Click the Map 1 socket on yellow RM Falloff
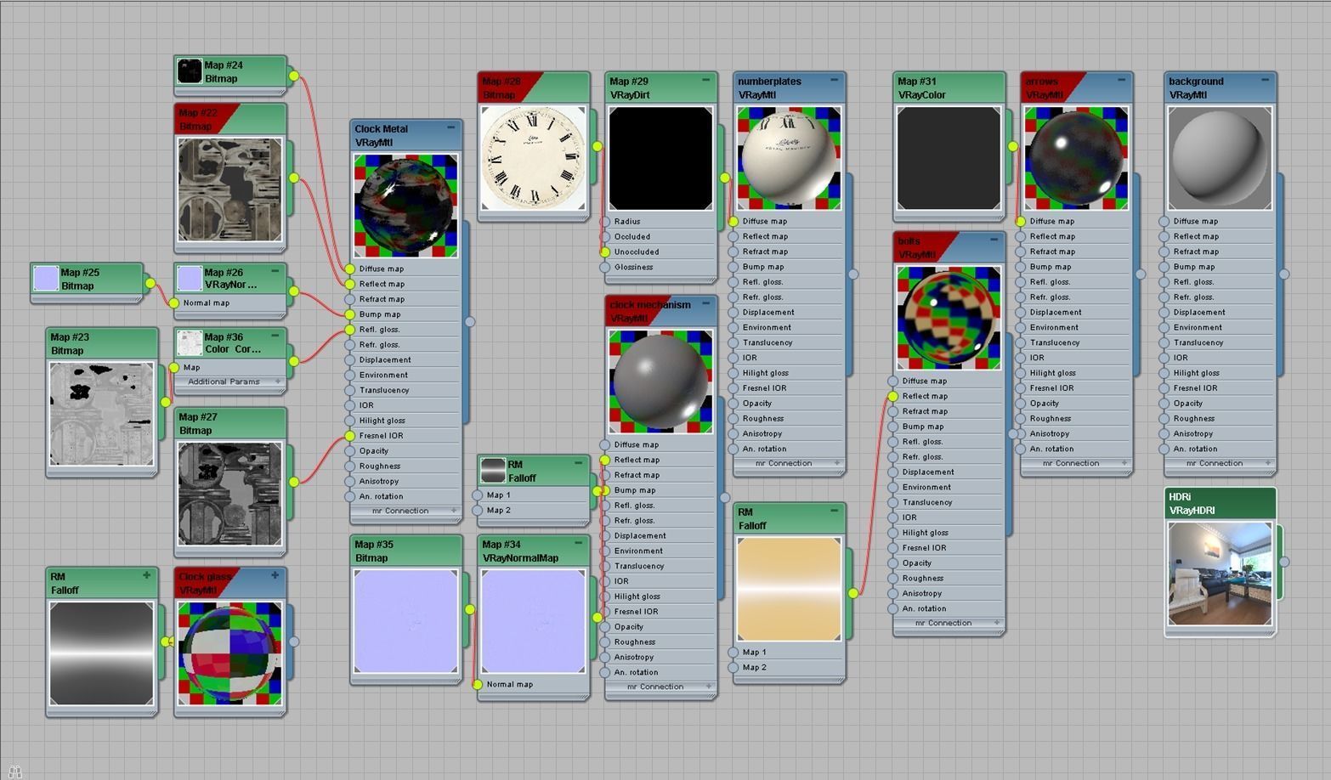The height and width of the screenshot is (780, 1331). click(733, 653)
